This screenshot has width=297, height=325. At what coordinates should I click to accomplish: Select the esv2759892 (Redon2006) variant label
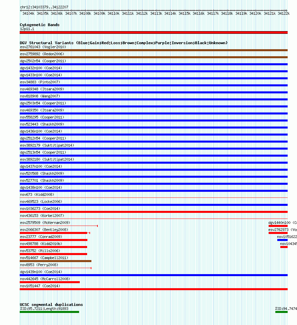[42, 54]
